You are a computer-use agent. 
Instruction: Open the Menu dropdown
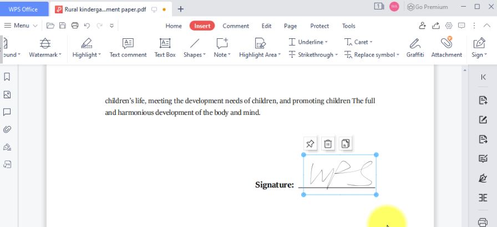click(21, 26)
